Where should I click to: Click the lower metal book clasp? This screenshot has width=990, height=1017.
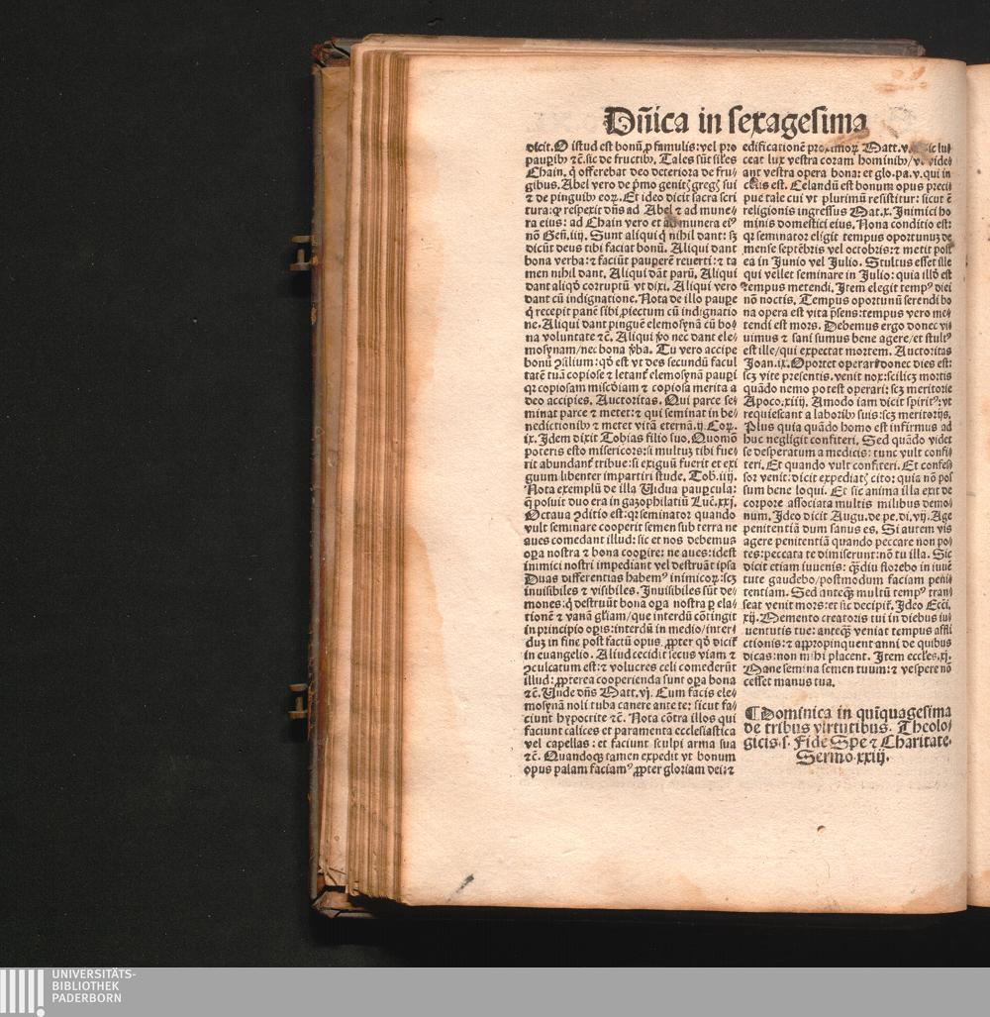click(x=298, y=701)
